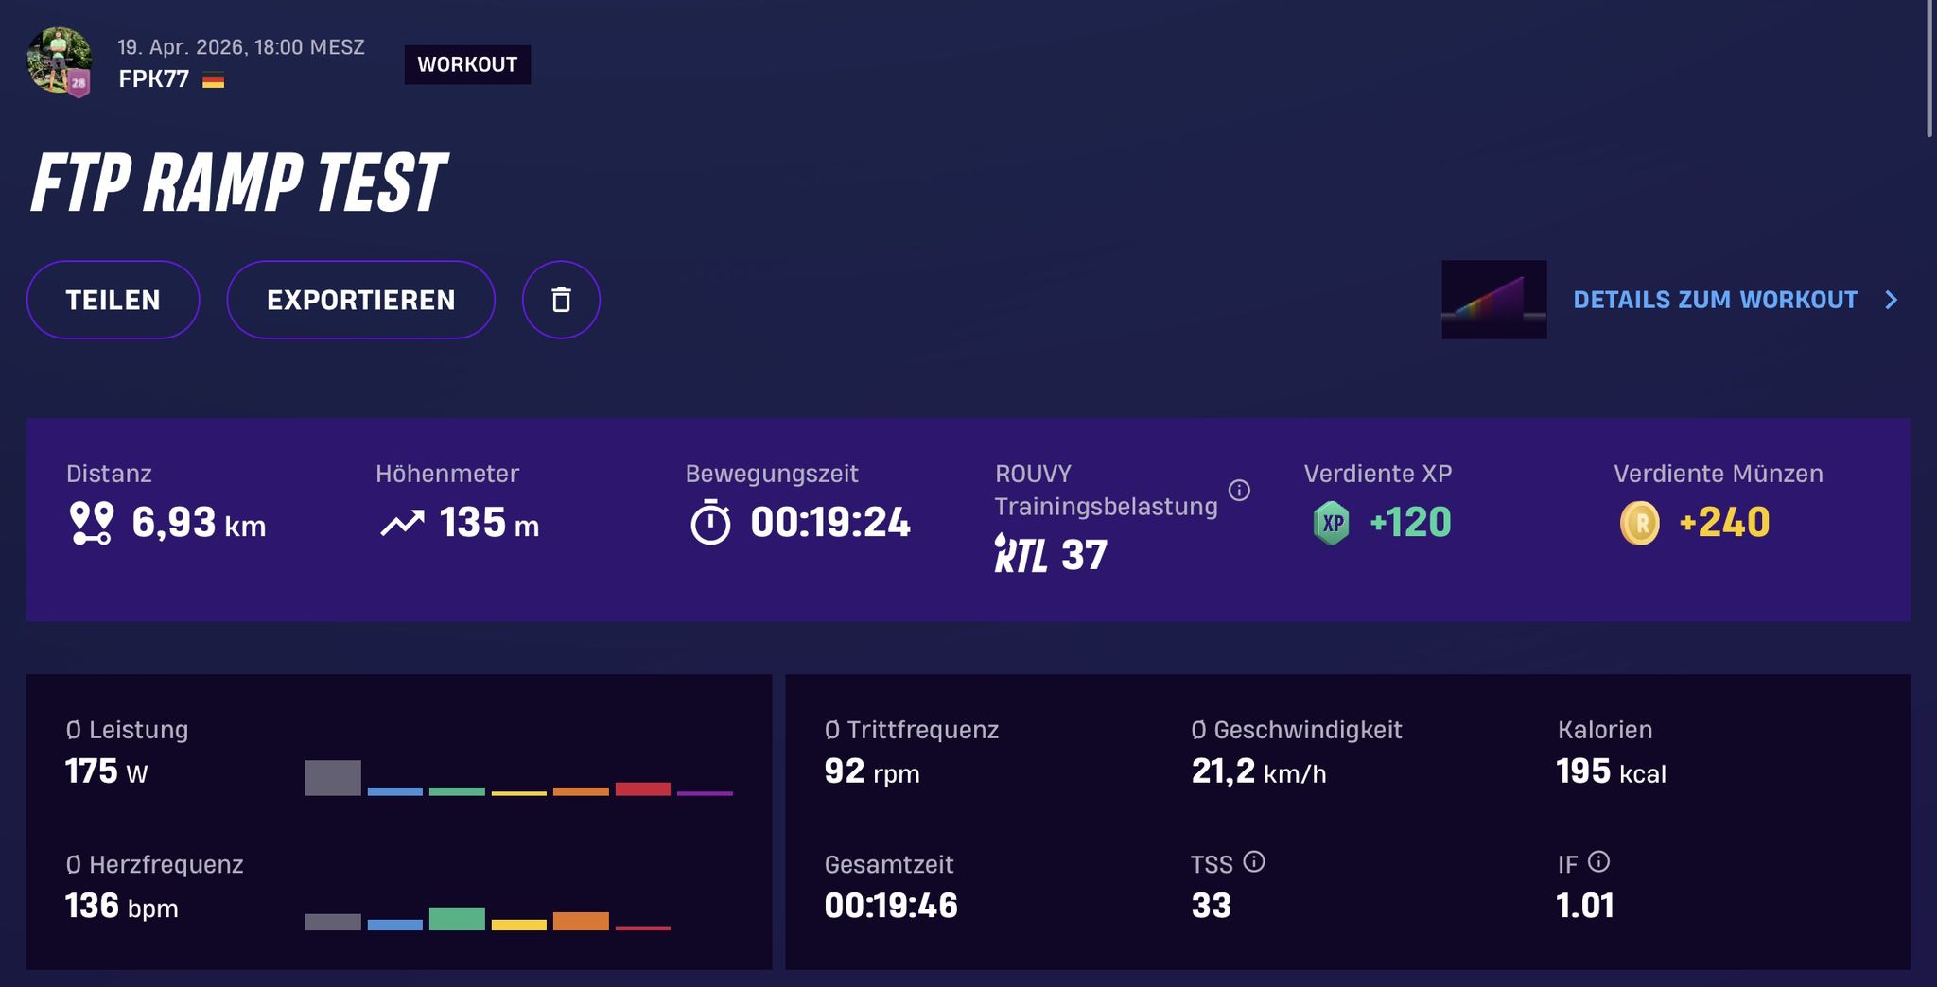
Task: Click the trash delete activity icon
Action: pos(561,300)
